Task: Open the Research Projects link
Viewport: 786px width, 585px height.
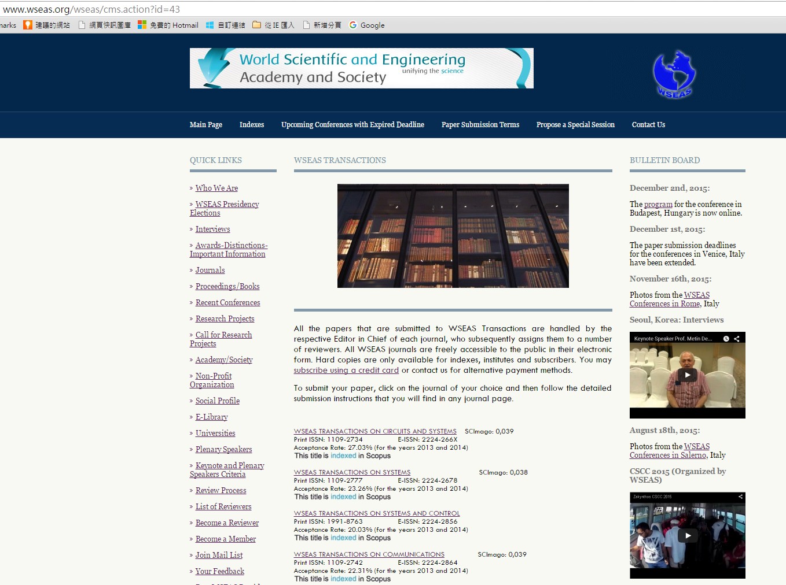Action: (225, 319)
